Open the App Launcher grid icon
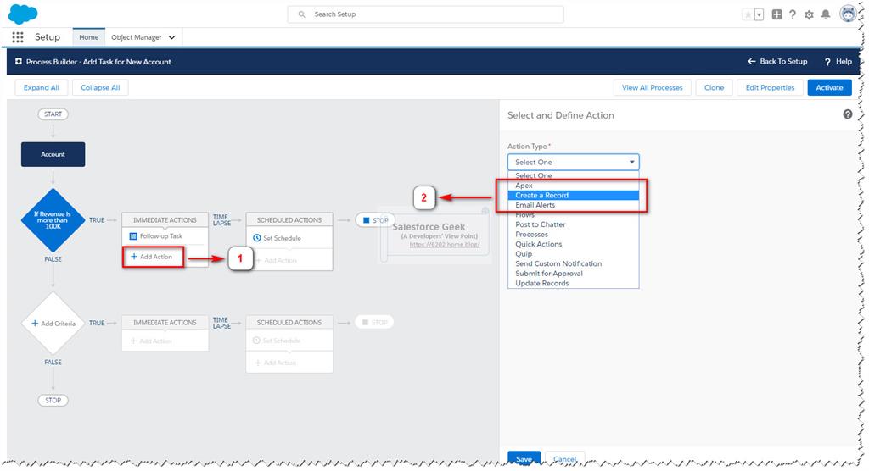Screen dimensions: 869x471 click(x=18, y=37)
